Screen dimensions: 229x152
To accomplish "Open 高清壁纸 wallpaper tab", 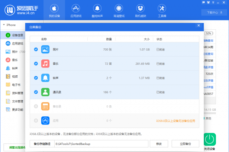I will click(119, 10).
